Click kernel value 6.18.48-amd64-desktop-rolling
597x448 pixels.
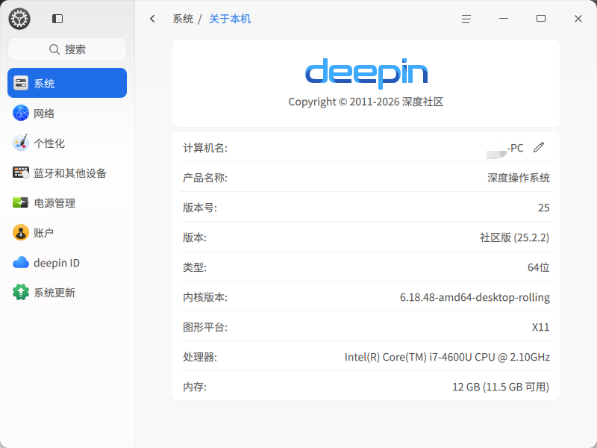point(475,297)
